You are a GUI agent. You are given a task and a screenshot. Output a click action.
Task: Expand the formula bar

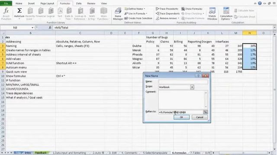click(x=274, y=28)
